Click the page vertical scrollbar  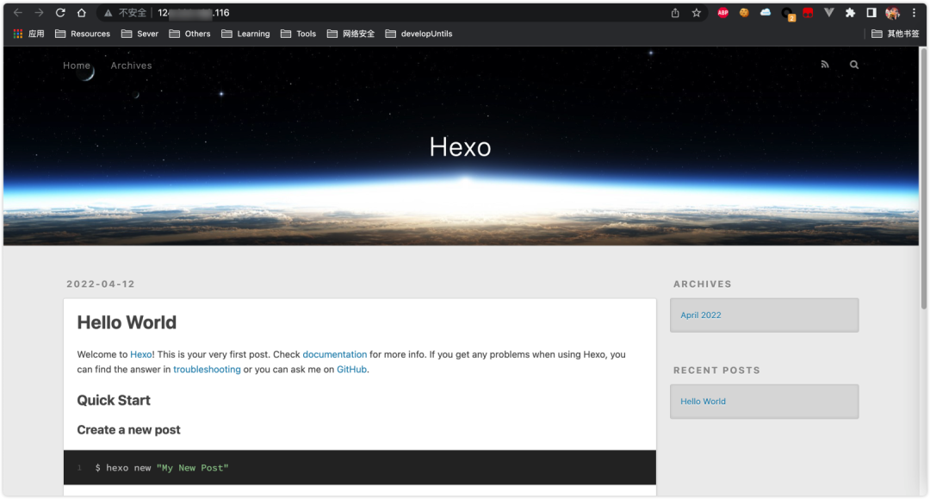(923, 178)
